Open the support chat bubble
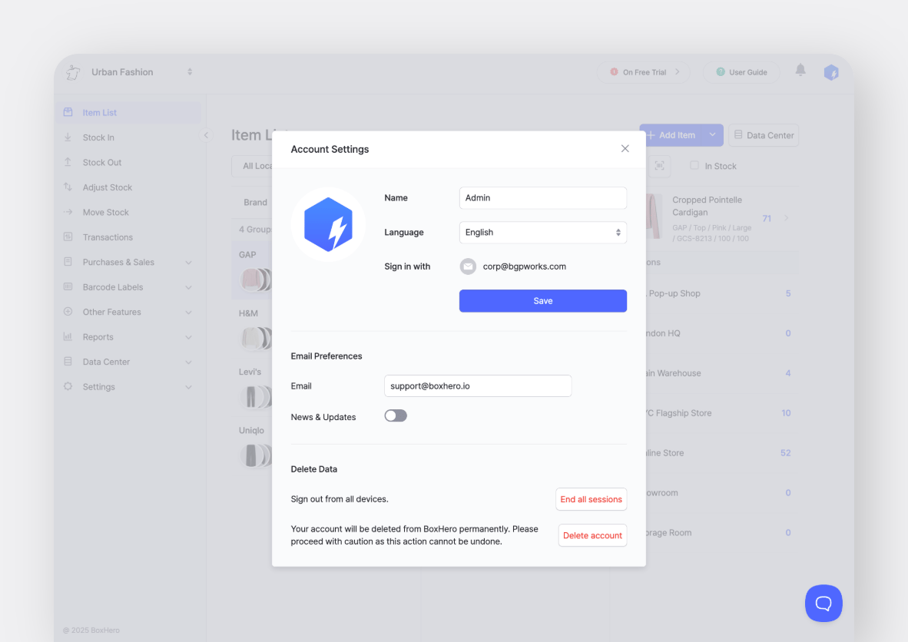The image size is (908, 642). [x=823, y=603]
